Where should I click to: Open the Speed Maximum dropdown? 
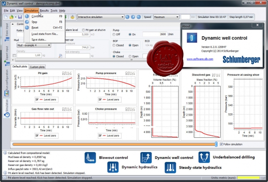point(166,17)
